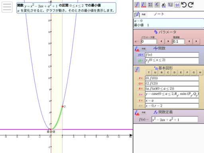
Task: Increase the increment step value
Action: point(196,41)
